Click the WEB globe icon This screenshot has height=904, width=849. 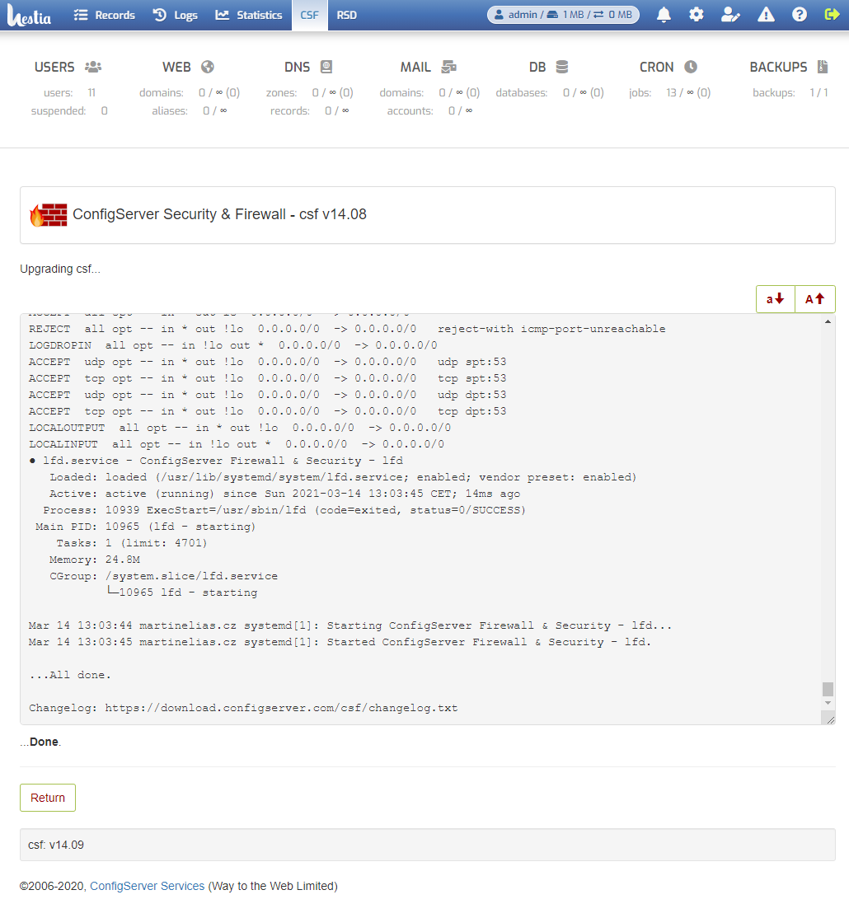tap(208, 67)
